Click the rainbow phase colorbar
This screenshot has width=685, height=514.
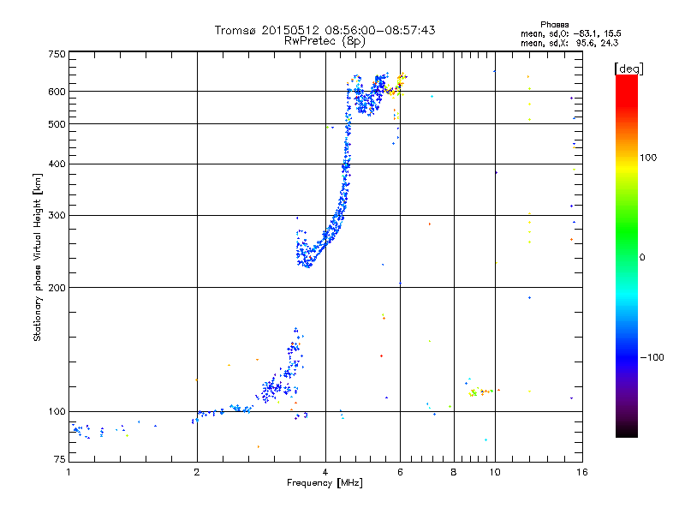[627, 255]
